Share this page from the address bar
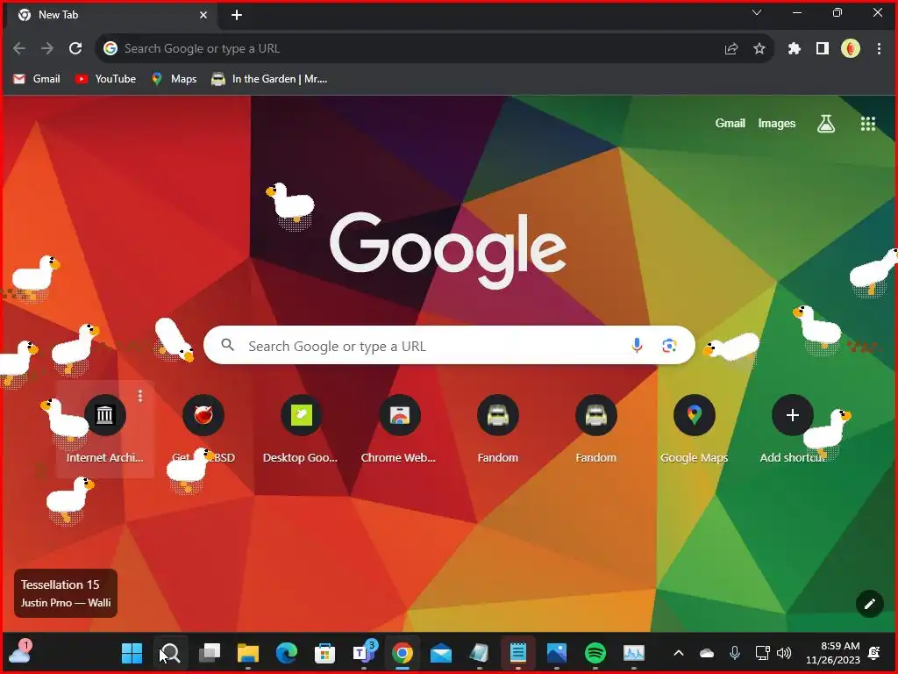This screenshot has width=898, height=674. click(x=731, y=49)
